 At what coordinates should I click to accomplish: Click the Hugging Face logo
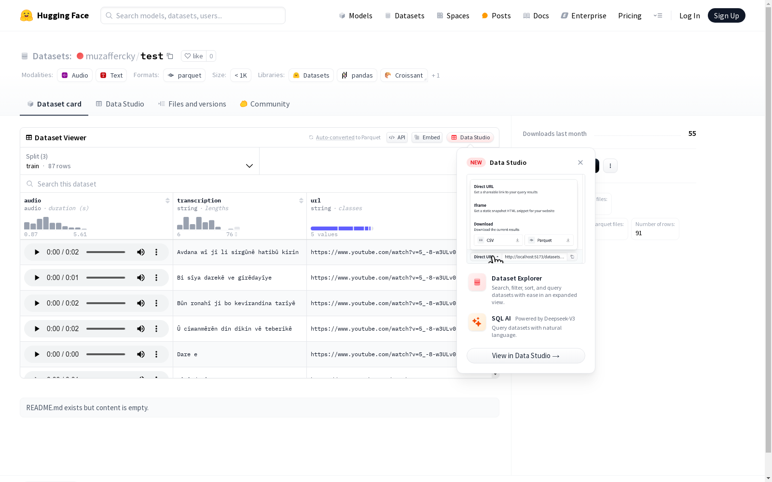[x=55, y=15]
